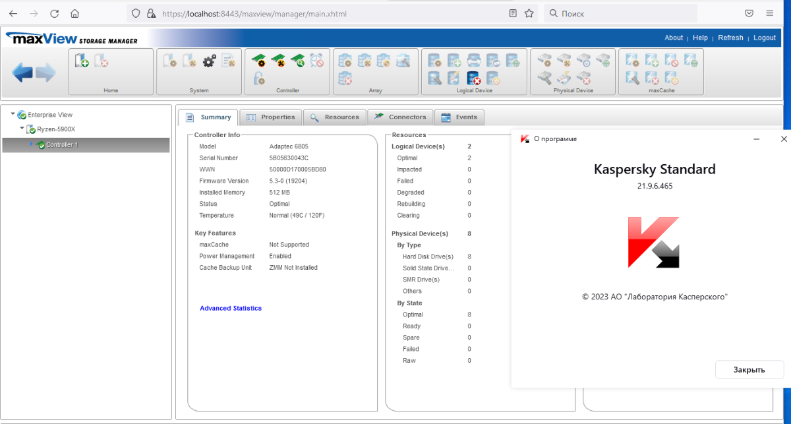This screenshot has height=424, width=791.
Task: Click the Advanced Statistics link
Action: pyautogui.click(x=231, y=309)
